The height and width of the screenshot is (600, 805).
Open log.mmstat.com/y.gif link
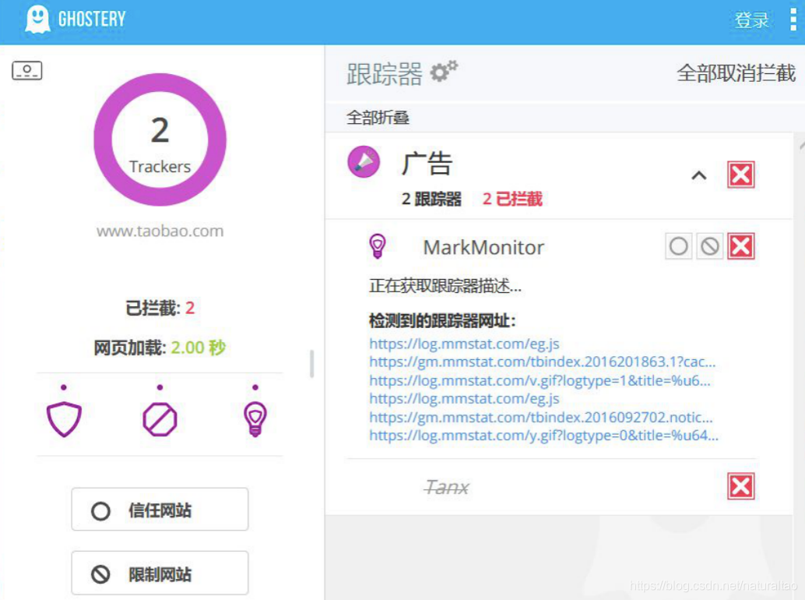(543, 436)
